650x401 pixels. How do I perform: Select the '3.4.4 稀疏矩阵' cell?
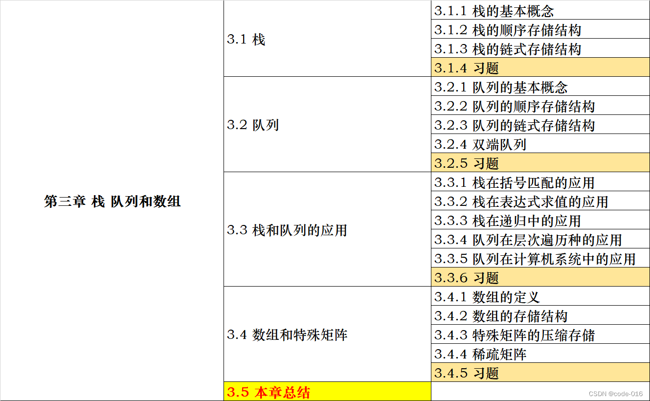(x=540, y=354)
